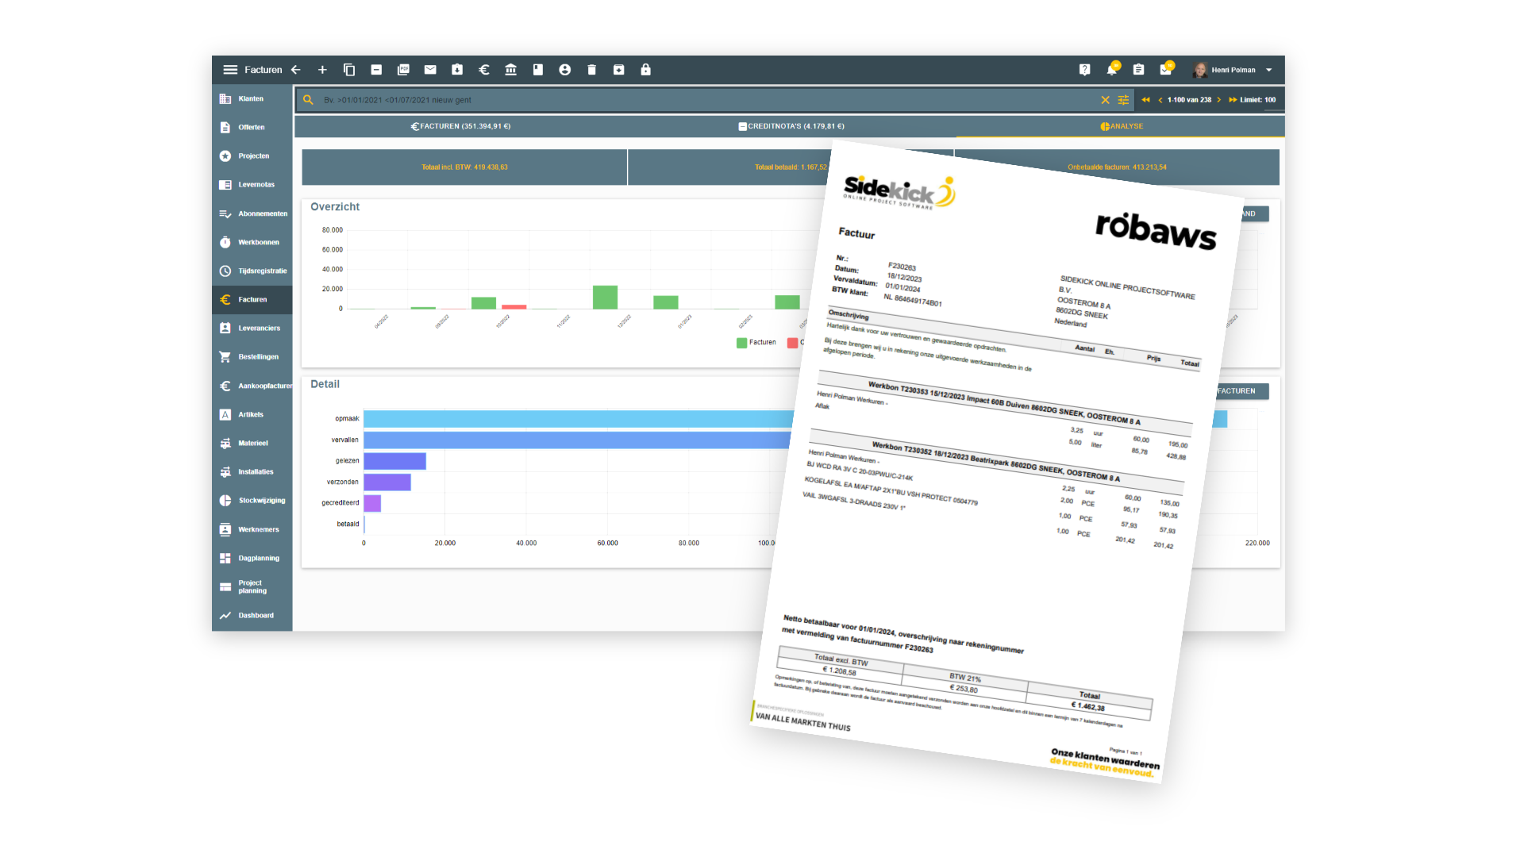
Task: Clear the search field with X
Action: 1105,100
